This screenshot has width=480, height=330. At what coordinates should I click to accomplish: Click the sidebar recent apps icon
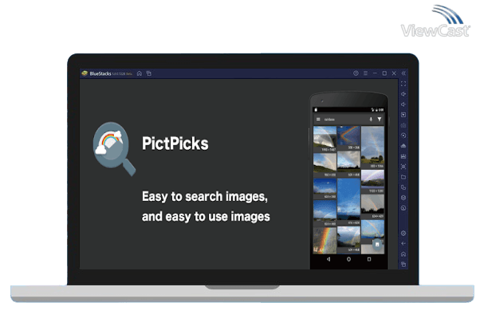pos(403,265)
